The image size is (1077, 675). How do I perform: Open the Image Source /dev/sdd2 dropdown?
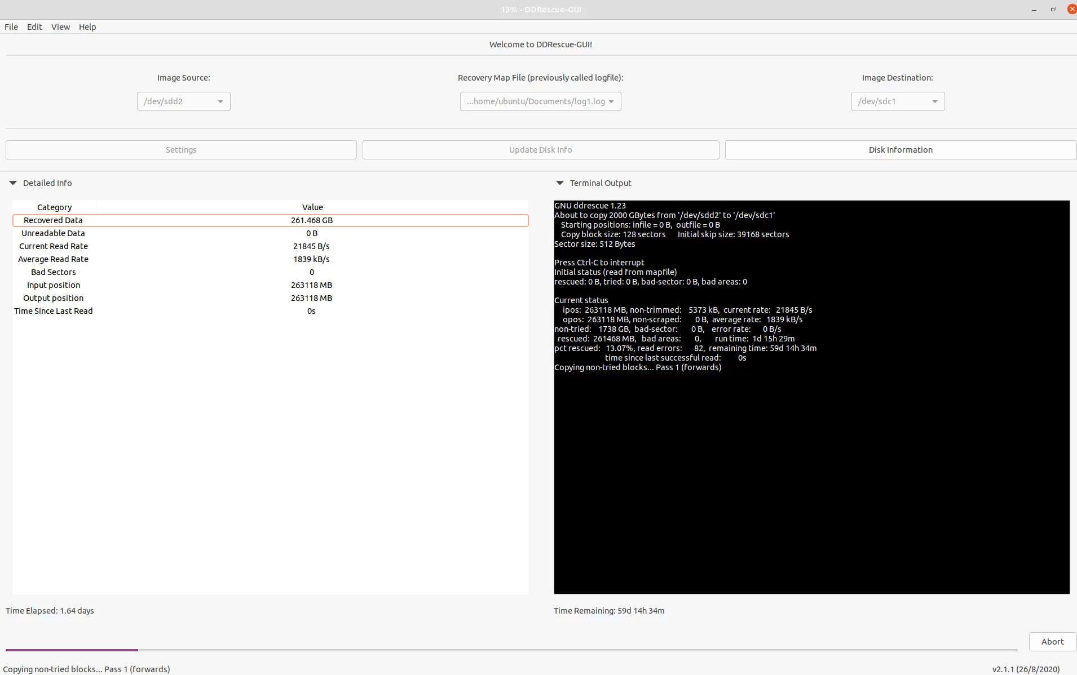pos(183,101)
